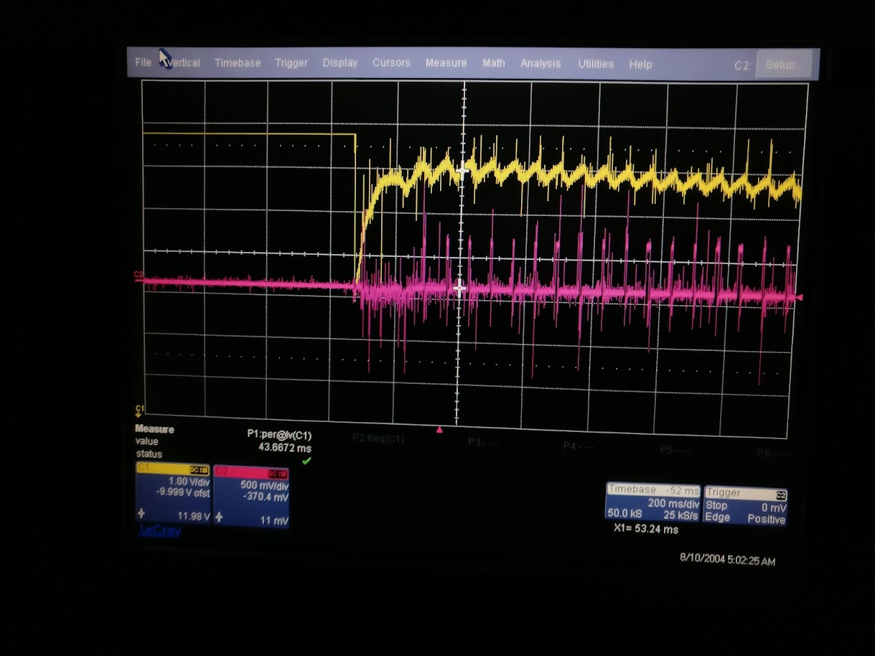Open the File menu
Screen dimensions: 875x656
tap(144, 62)
